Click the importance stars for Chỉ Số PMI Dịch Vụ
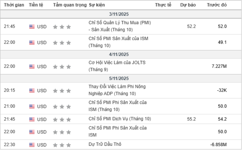The height and width of the screenshot is (150, 242). coord(62,119)
